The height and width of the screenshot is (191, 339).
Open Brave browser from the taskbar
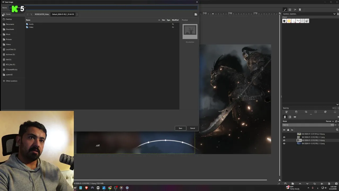pos(86,188)
